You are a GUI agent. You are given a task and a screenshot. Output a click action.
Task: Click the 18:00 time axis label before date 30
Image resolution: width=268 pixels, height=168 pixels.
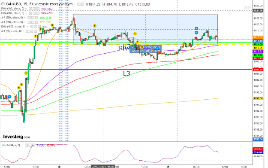(36, 167)
